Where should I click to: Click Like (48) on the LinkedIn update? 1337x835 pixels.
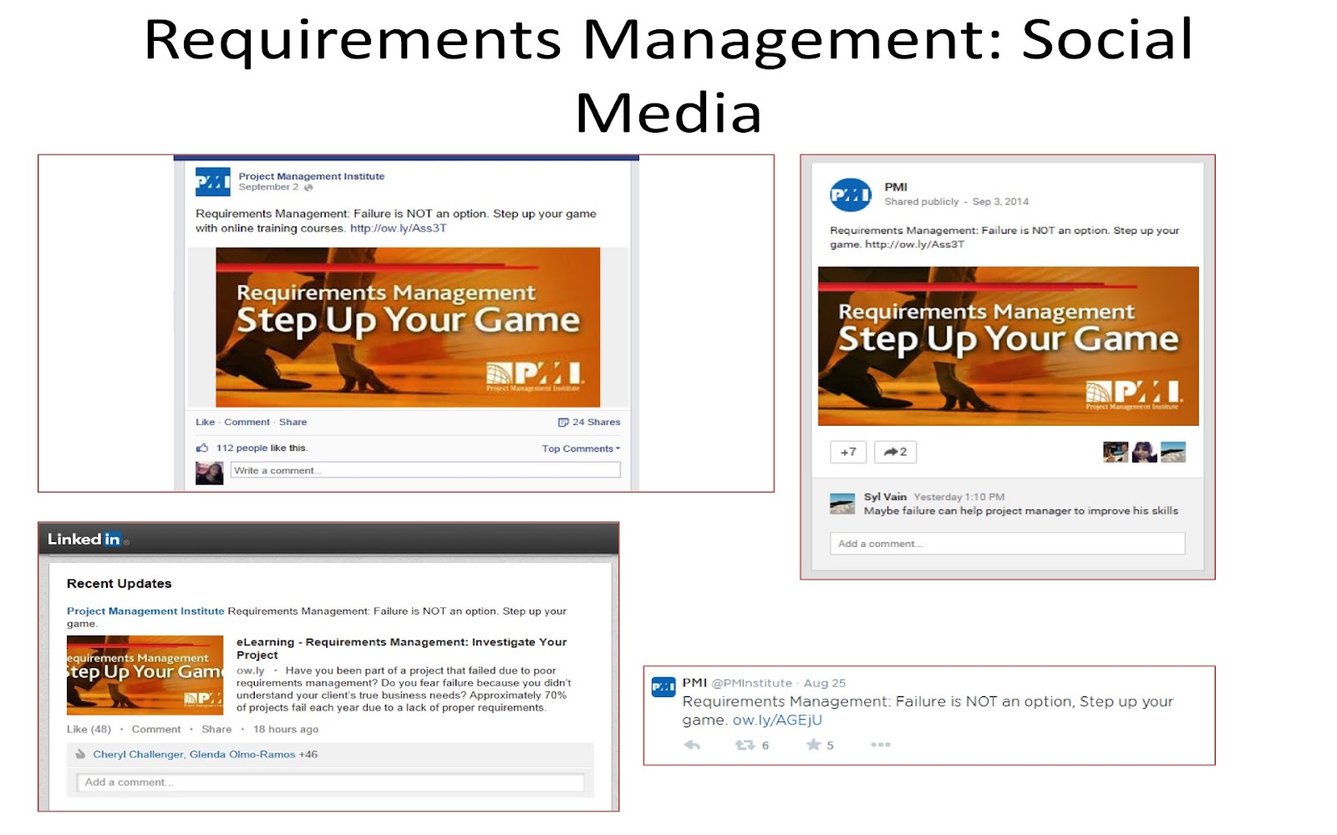coord(89,729)
